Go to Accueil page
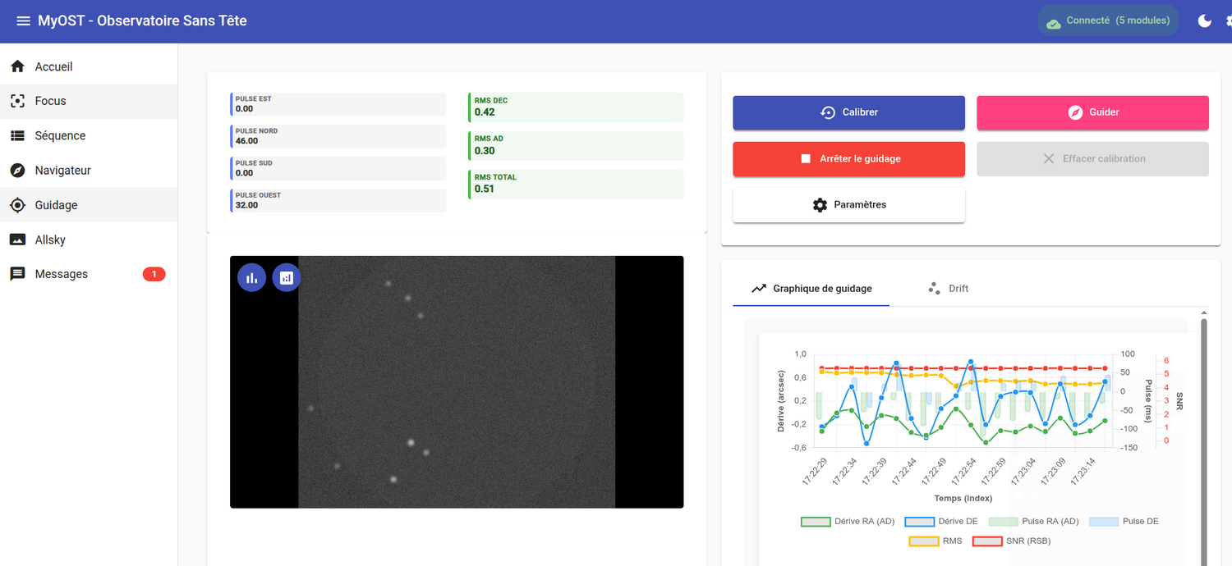The height and width of the screenshot is (566, 1232). tap(89, 66)
